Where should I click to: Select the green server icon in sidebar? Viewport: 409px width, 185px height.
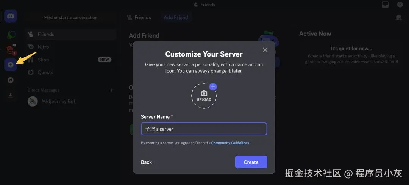11,34
